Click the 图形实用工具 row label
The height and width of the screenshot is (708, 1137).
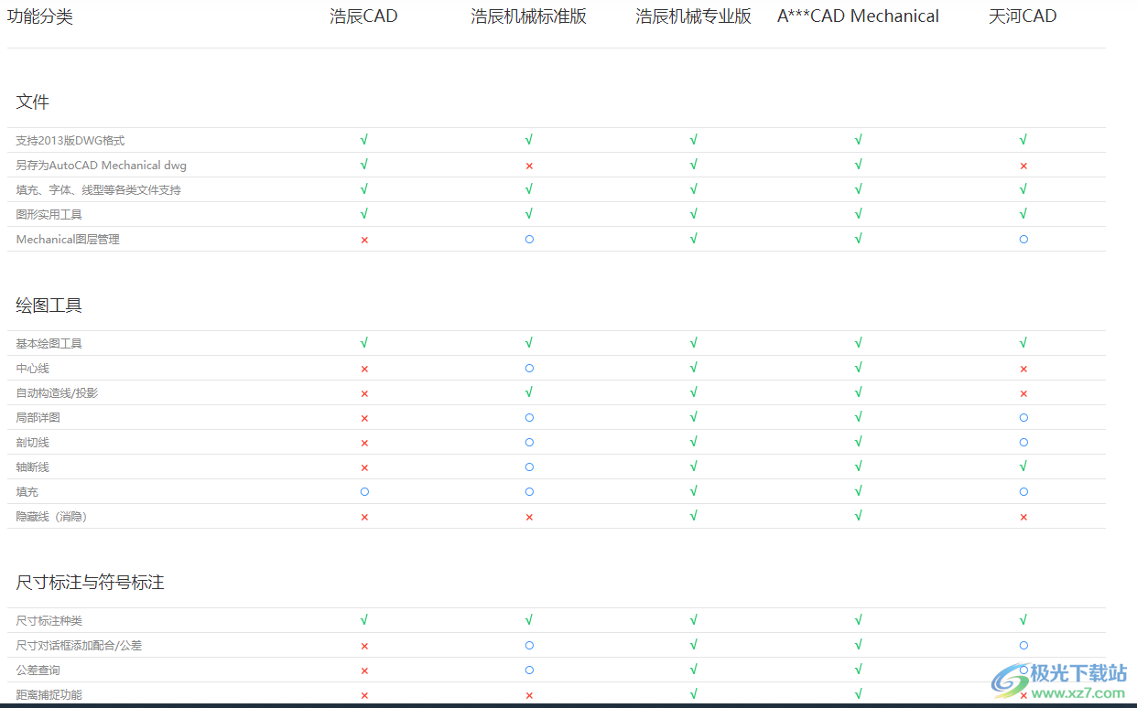pos(49,215)
